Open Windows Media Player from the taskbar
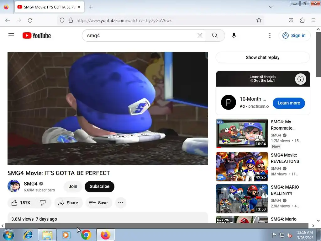This screenshot has width=321, height=241. [x=66, y=235]
